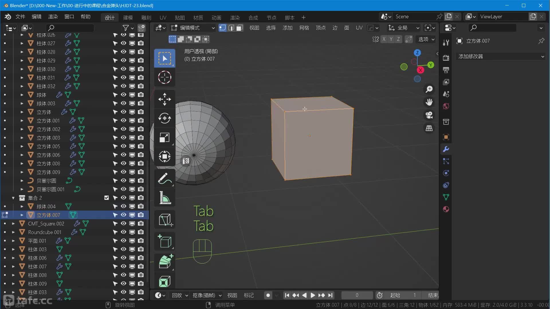Screen dimensions: 550x309
Task: Hide 球体.004 in viewport
Action: [x=123, y=206]
